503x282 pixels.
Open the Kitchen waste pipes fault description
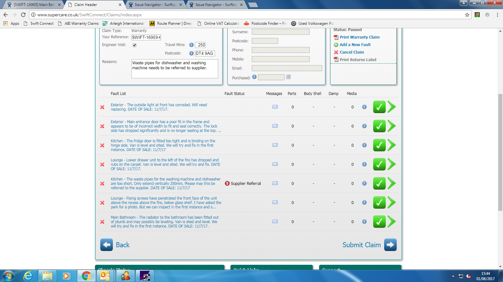[x=166, y=184]
